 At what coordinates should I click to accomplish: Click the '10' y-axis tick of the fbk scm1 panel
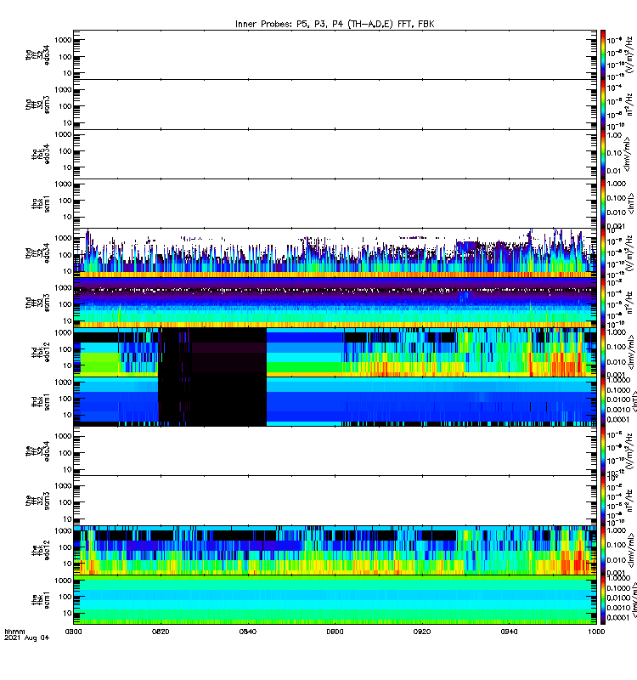(67, 613)
